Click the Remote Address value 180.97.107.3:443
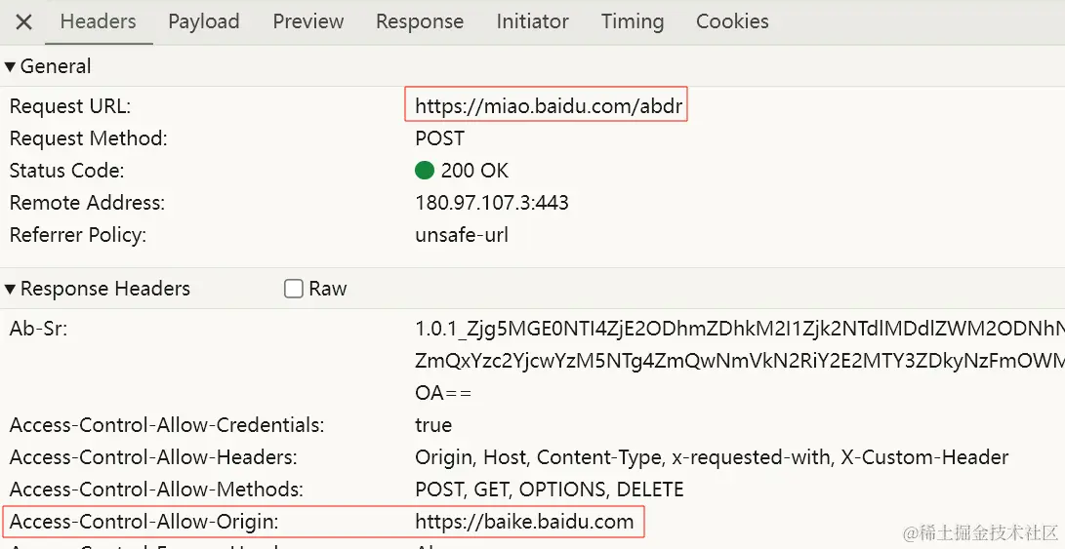 (492, 202)
